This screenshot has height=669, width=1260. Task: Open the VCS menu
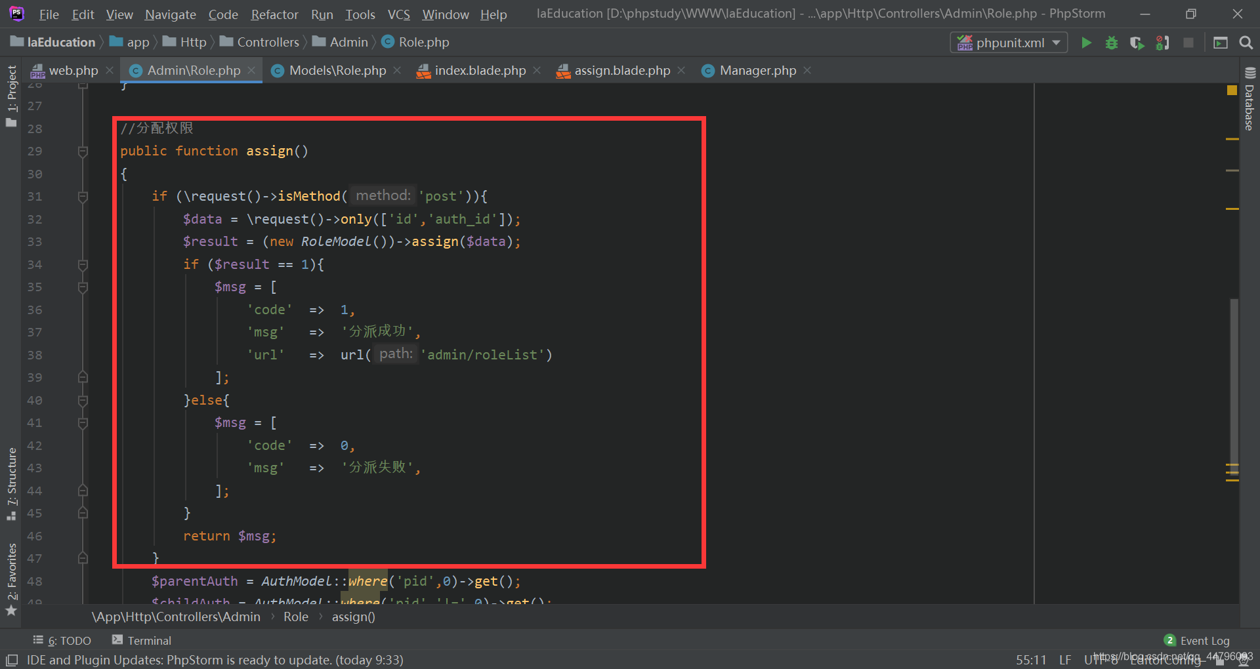coord(399,14)
